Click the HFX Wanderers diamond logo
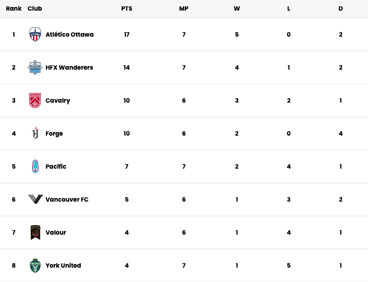Image resolution: width=368 pixels, height=282 pixels. (x=35, y=68)
